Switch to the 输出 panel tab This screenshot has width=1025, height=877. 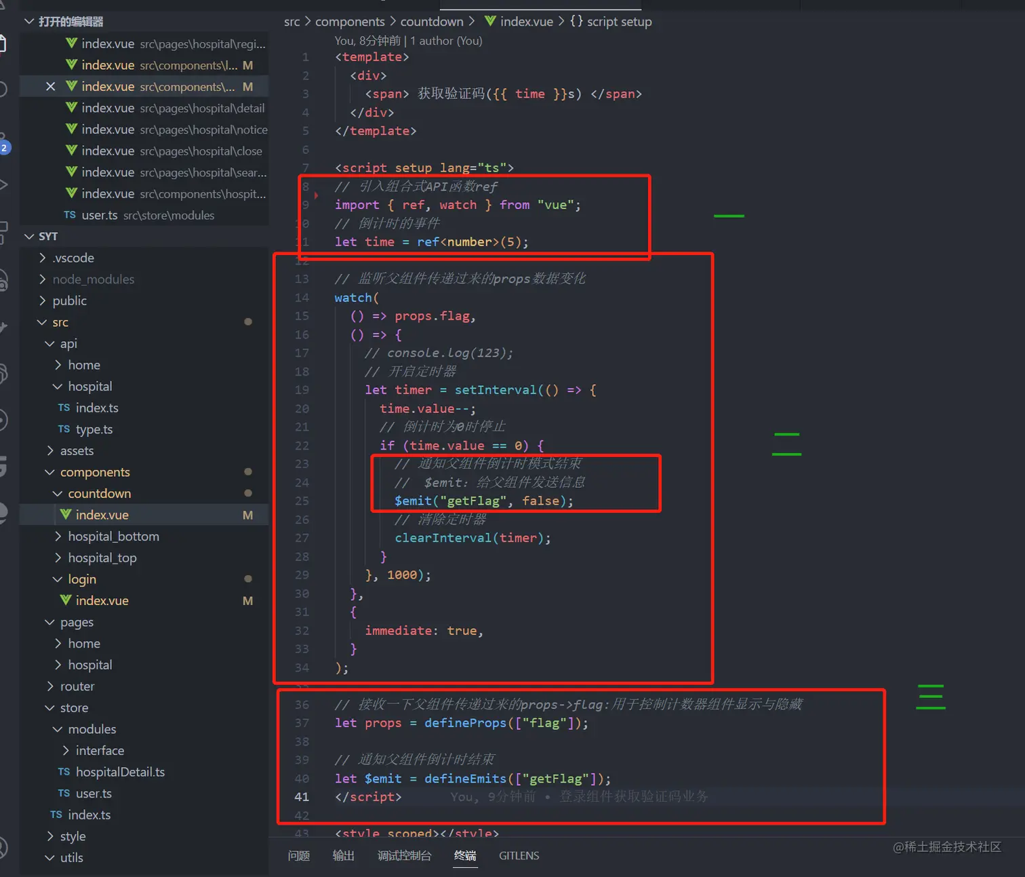(x=344, y=856)
